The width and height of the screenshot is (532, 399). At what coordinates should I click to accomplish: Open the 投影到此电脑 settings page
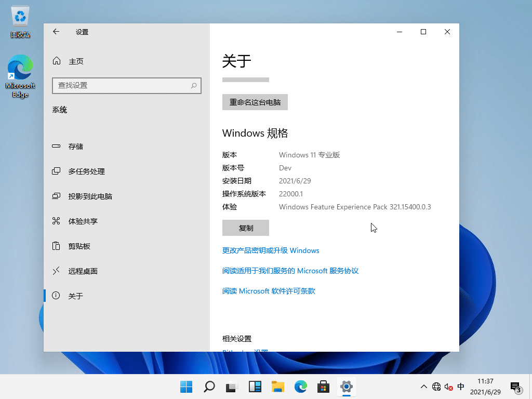pos(127,196)
